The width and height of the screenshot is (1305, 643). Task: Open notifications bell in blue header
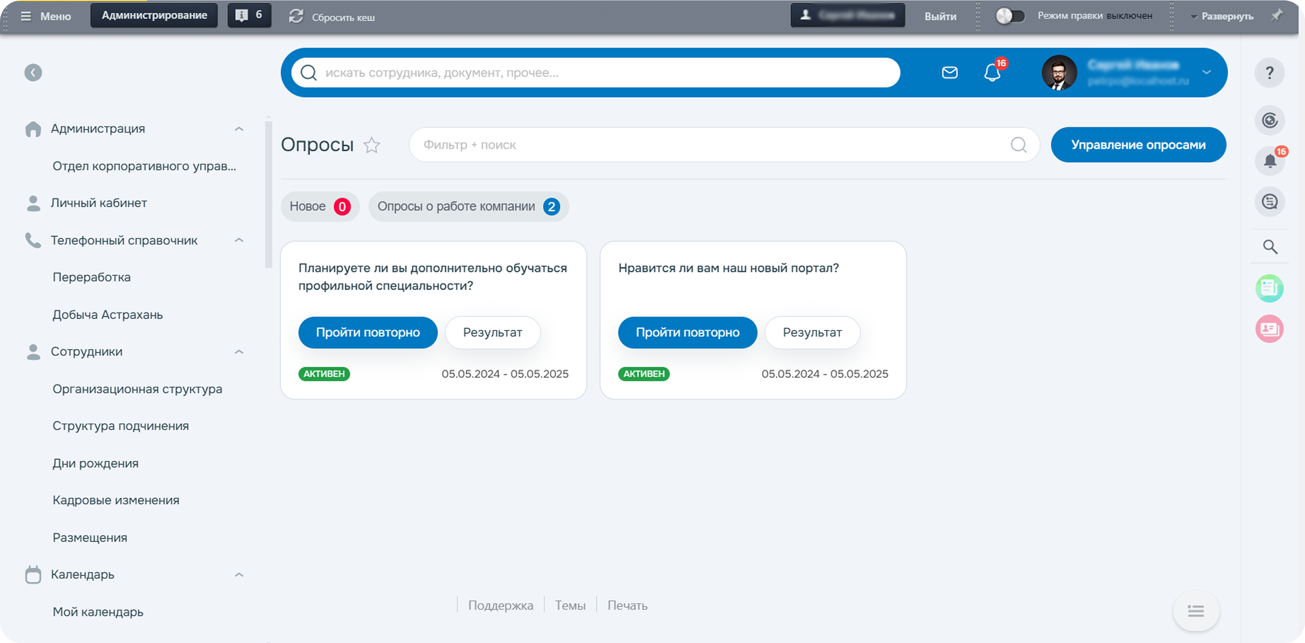pyautogui.click(x=992, y=73)
